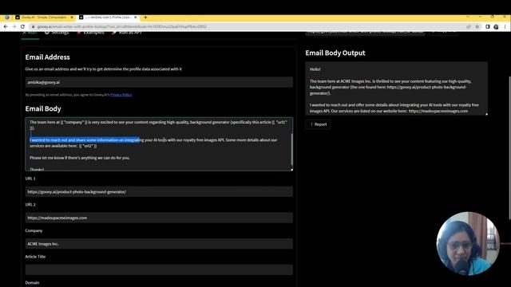
Task: Close the Gooey.AI Simple Composable tab
Action: pyautogui.click(x=72, y=18)
